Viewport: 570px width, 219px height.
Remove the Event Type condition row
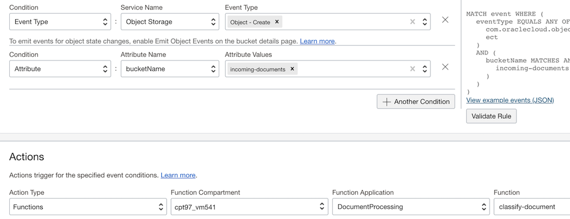(445, 20)
